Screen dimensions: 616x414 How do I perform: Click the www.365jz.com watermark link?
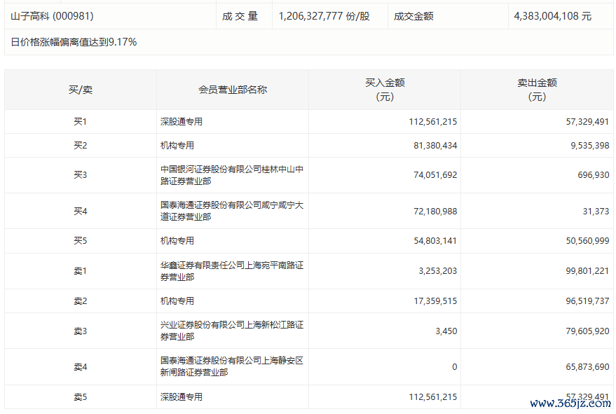pos(570,403)
